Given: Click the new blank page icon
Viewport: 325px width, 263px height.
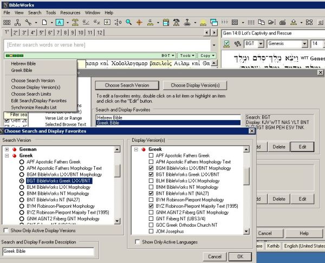Looking at the screenshot, I should 44,22.
